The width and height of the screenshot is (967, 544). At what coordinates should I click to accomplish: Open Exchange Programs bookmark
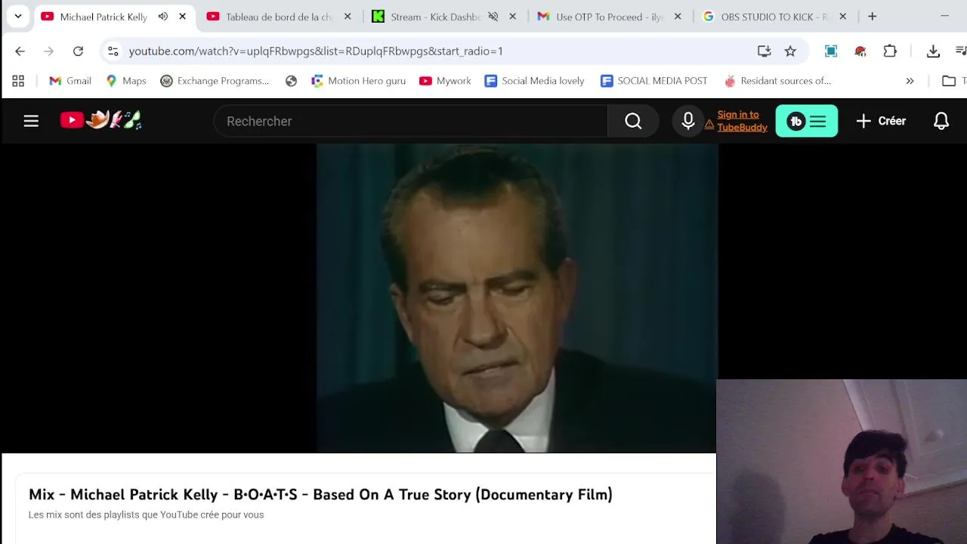click(215, 81)
